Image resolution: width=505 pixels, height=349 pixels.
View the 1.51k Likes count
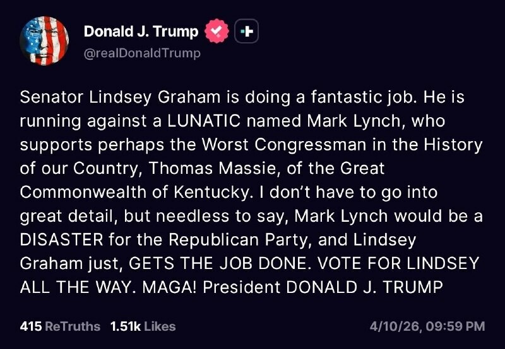tap(125, 326)
